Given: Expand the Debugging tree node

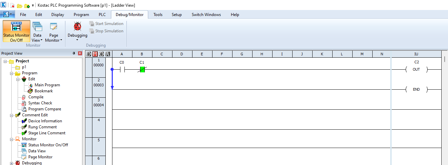Looking at the screenshot, I should click(x=12, y=163).
